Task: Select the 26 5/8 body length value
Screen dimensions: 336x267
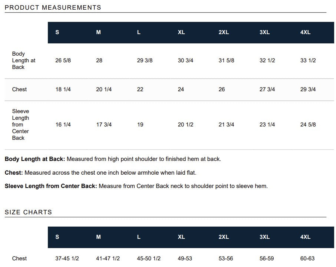Action: [x=63, y=60]
